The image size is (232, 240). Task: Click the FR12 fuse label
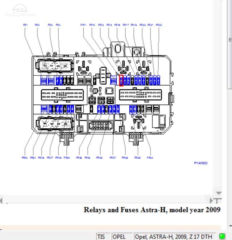[92, 25]
